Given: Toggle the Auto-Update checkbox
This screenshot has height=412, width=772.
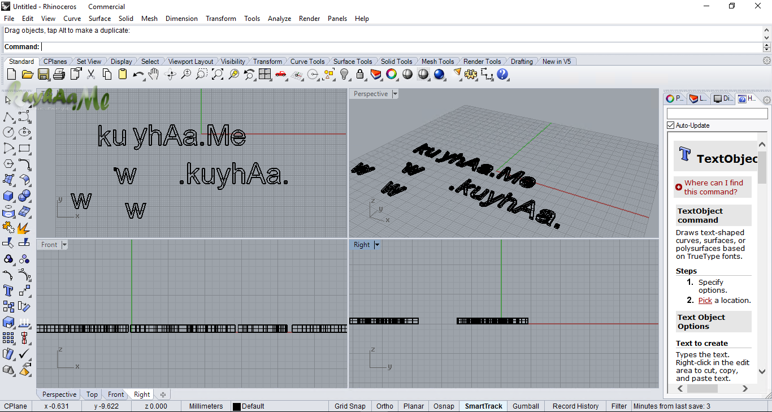Looking at the screenshot, I should point(671,125).
